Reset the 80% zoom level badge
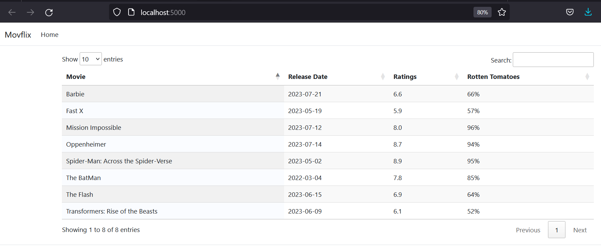601x246 pixels. click(482, 12)
